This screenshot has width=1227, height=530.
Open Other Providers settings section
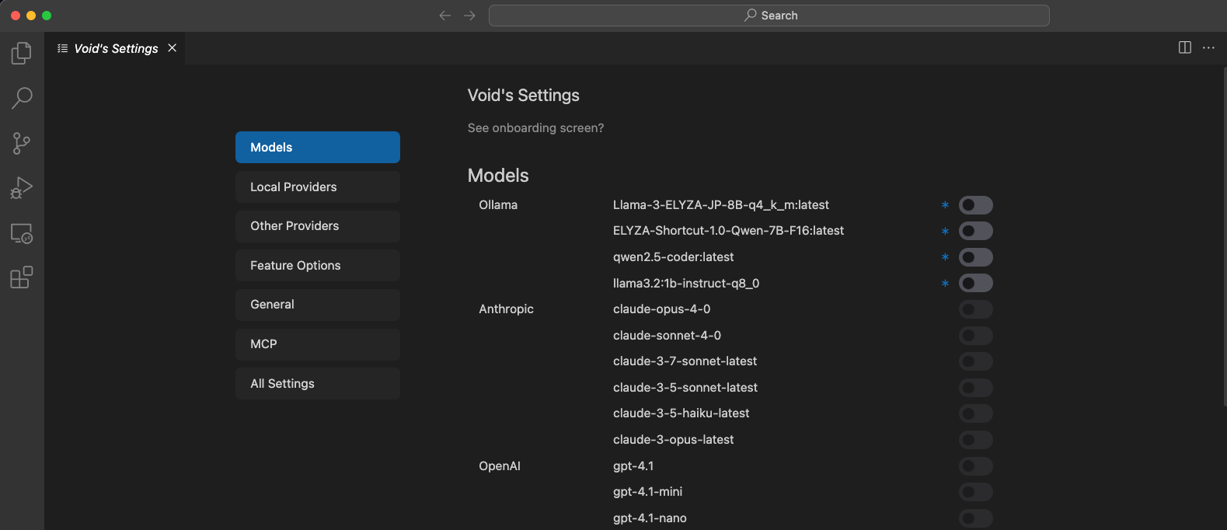[x=318, y=226]
